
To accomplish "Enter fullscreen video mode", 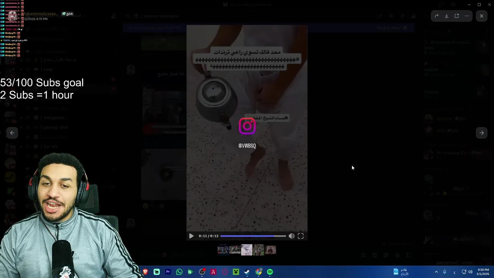I will pyautogui.click(x=301, y=236).
